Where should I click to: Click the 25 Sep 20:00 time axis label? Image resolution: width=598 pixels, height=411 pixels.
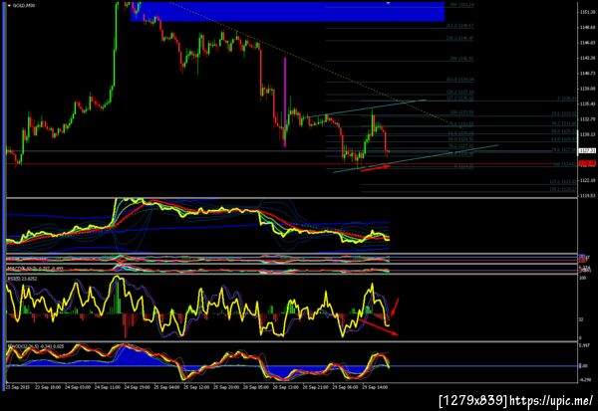[226, 387]
